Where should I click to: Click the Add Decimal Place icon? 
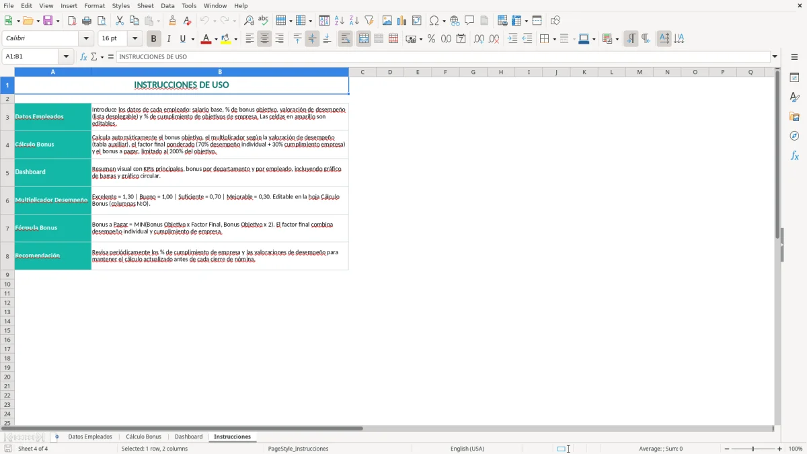pyautogui.click(x=479, y=39)
